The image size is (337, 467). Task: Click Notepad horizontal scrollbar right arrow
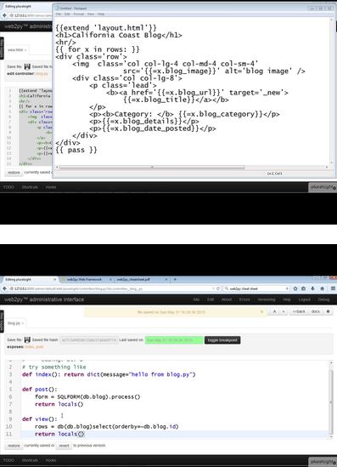327,168
